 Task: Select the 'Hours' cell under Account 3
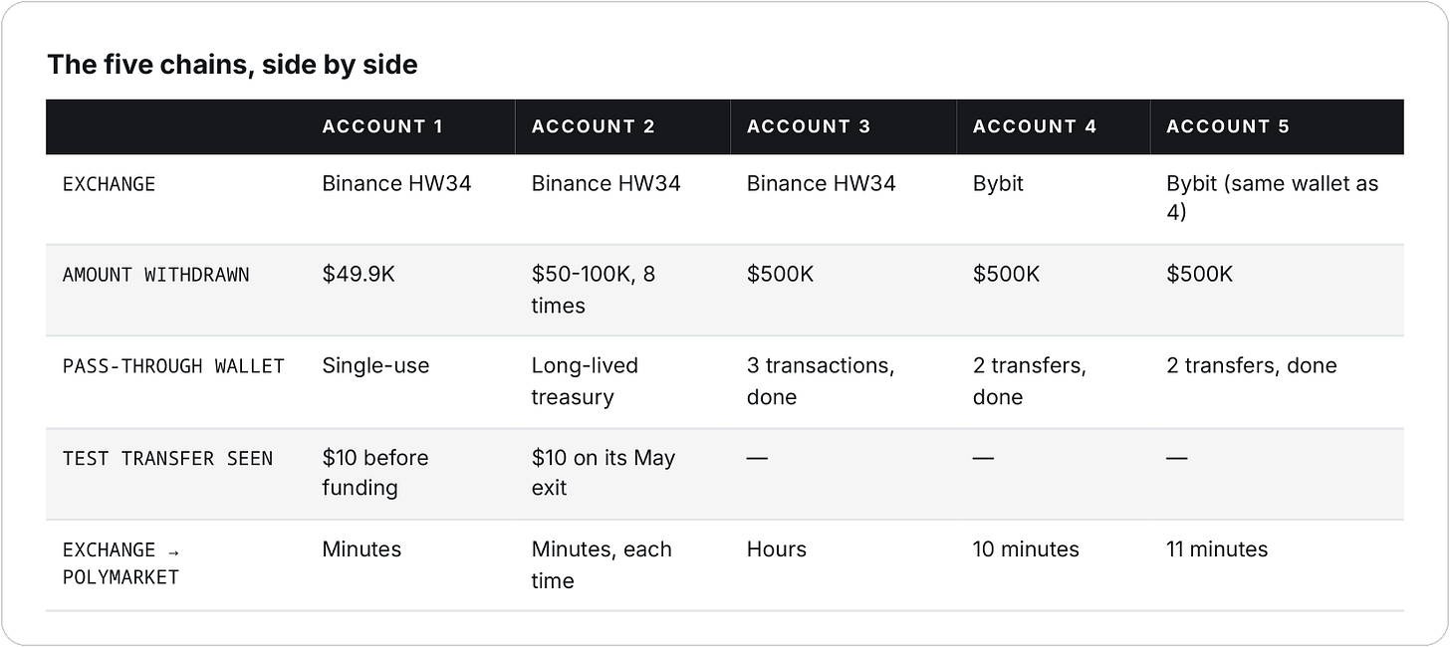pyautogui.click(x=777, y=549)
